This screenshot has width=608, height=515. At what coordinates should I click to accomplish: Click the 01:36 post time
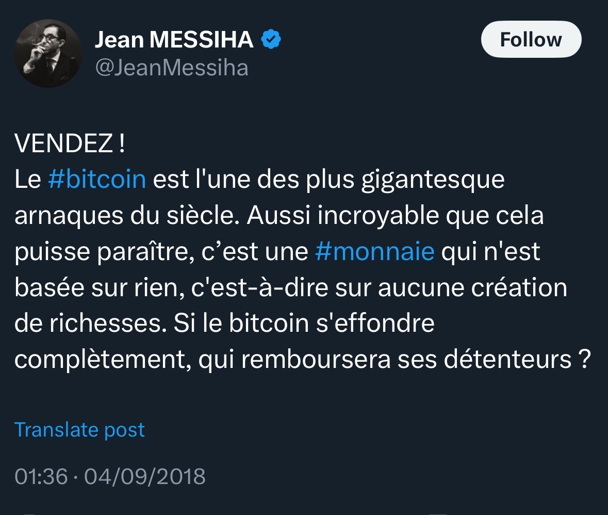coord(41,476)
